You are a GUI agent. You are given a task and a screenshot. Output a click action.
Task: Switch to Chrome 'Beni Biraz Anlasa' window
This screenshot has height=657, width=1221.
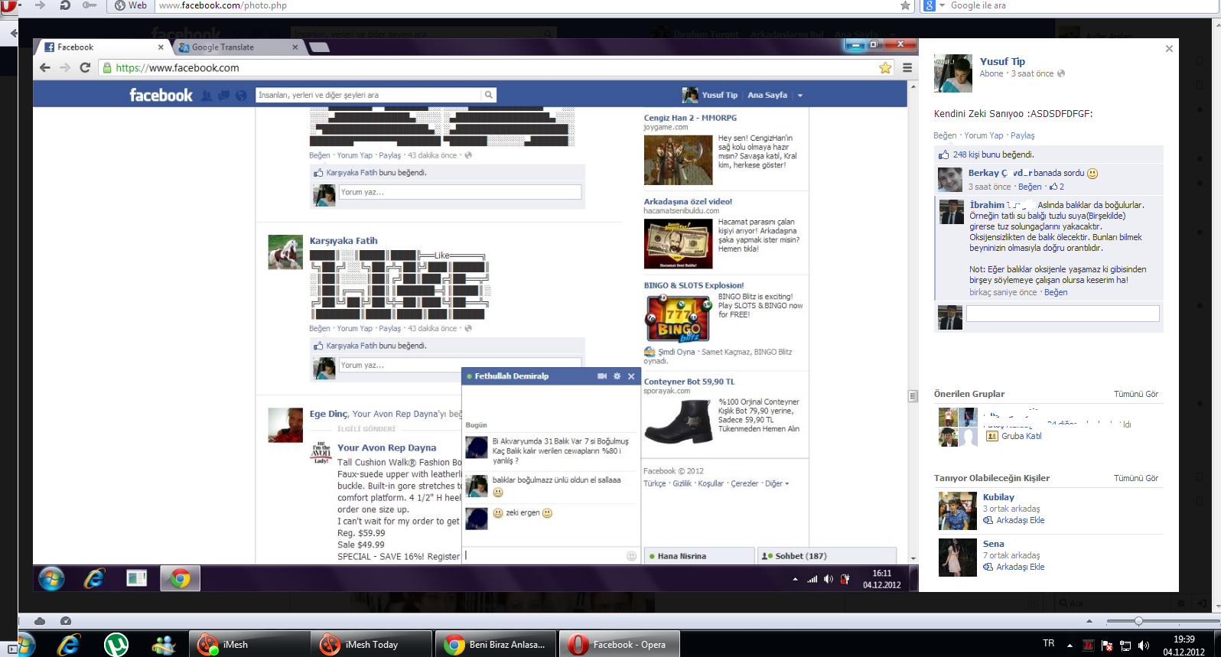tap(496, 645)
